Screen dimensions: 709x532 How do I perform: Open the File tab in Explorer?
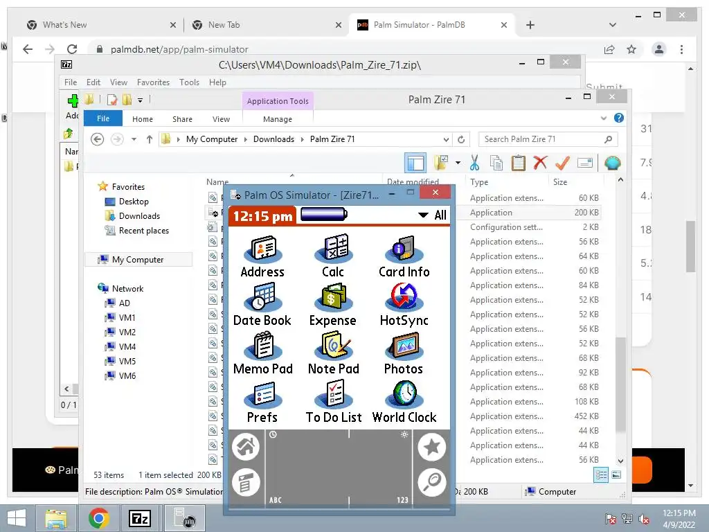103,118
